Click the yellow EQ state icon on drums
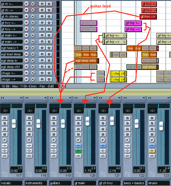Screen dimensions: 171x186 pyautogui.click(x=152, y=151)
